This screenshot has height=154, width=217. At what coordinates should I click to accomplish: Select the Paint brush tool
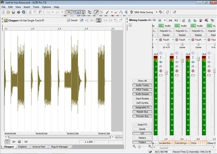[x=107, y=12]
